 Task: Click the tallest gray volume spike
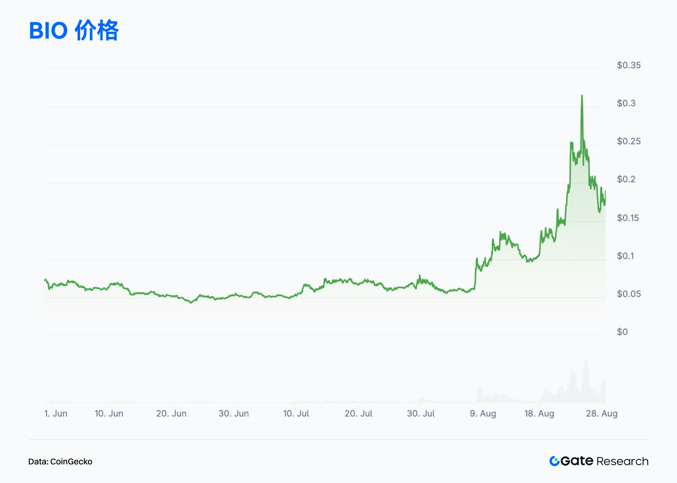pyautogui.click(x=586, y=361)
